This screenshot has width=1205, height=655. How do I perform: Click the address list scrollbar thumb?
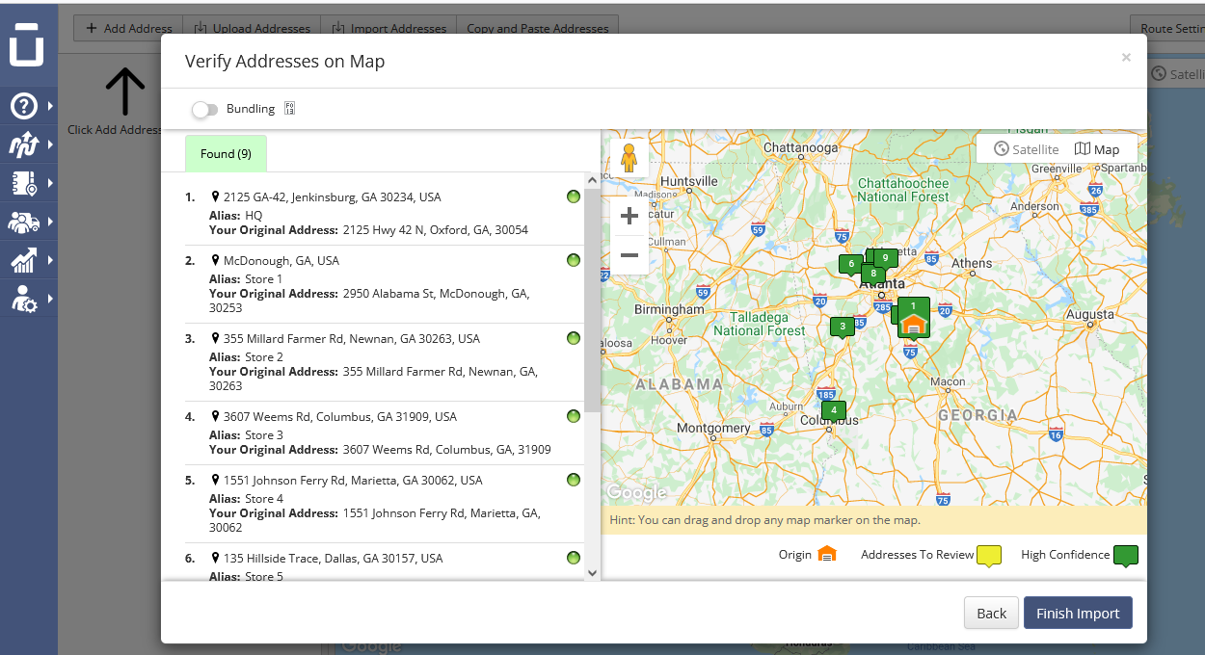click(592, 301)
